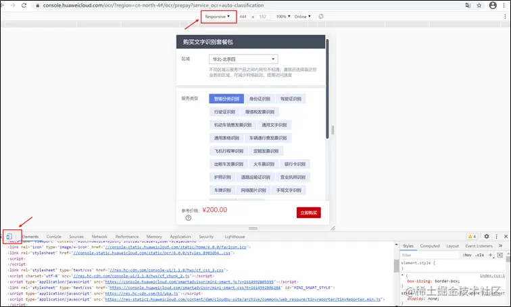
Task: Switch to the Sources tab
Action: (x=76, y=236)
